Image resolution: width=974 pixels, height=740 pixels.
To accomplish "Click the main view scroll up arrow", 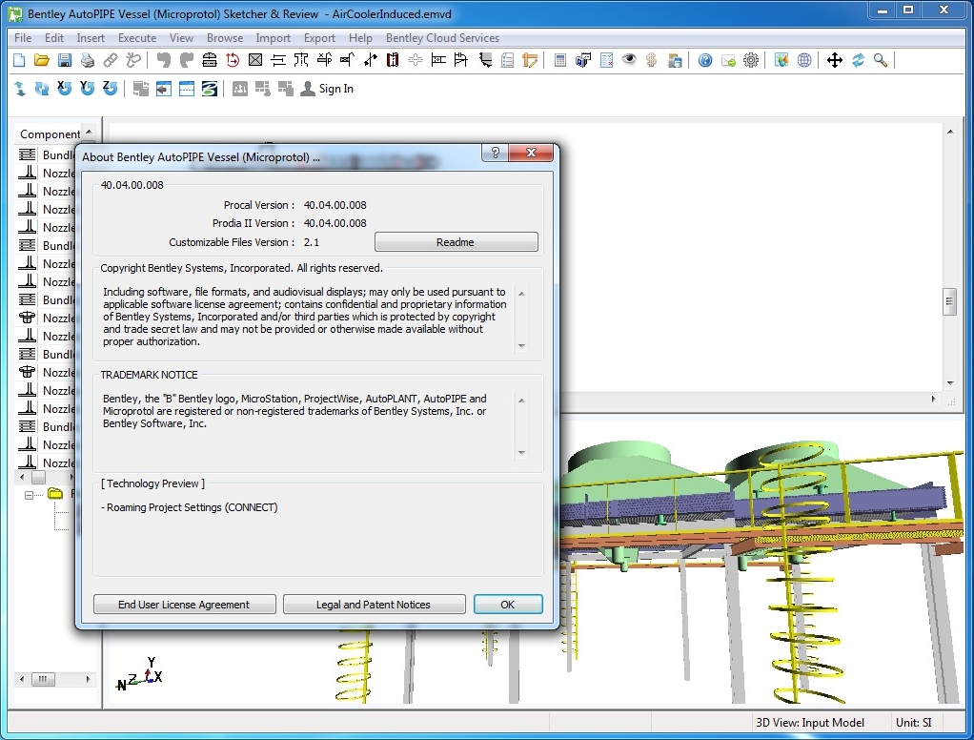I will coord(950,132).
